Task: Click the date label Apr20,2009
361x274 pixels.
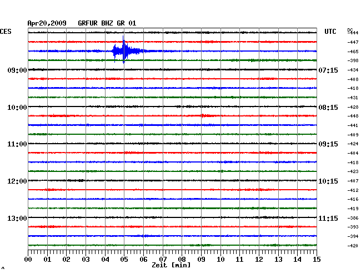Action: click(x=47, y=23)
